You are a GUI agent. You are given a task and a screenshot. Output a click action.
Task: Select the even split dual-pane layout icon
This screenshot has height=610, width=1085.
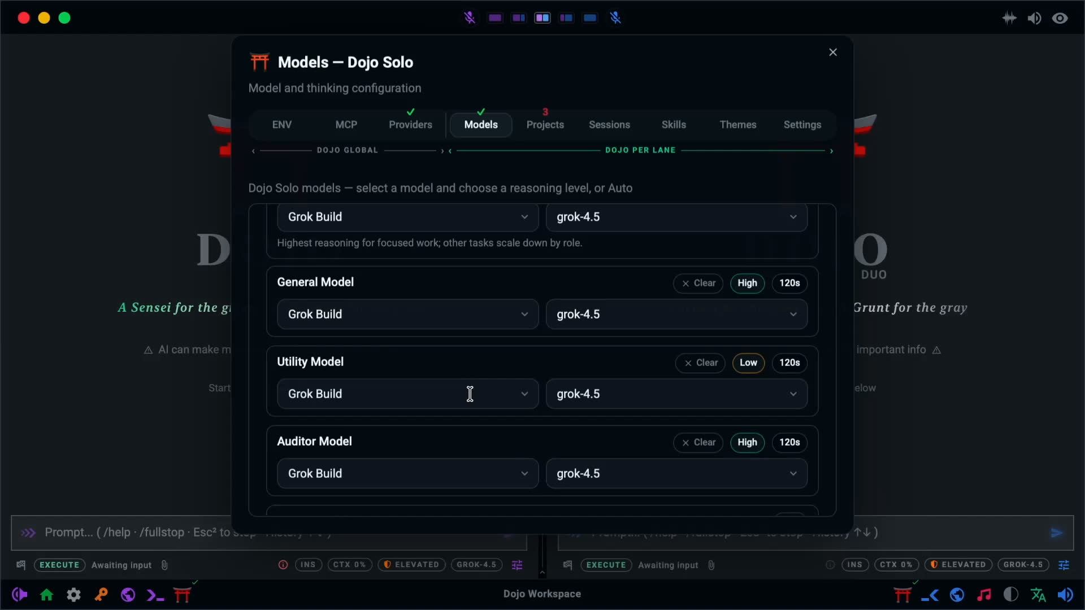click(542, 18)
